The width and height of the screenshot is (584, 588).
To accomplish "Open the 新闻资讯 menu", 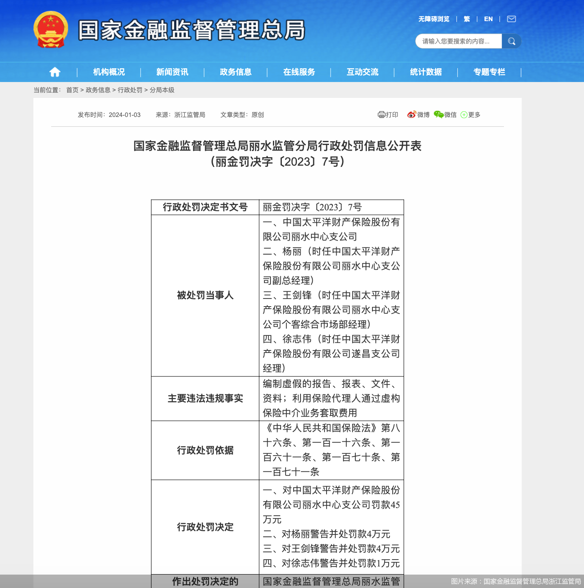I will [172, 72].
